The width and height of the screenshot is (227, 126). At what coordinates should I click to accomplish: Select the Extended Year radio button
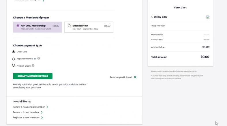[69, 26]
